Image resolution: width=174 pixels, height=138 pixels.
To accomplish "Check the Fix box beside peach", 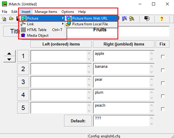I will [163, 109].
